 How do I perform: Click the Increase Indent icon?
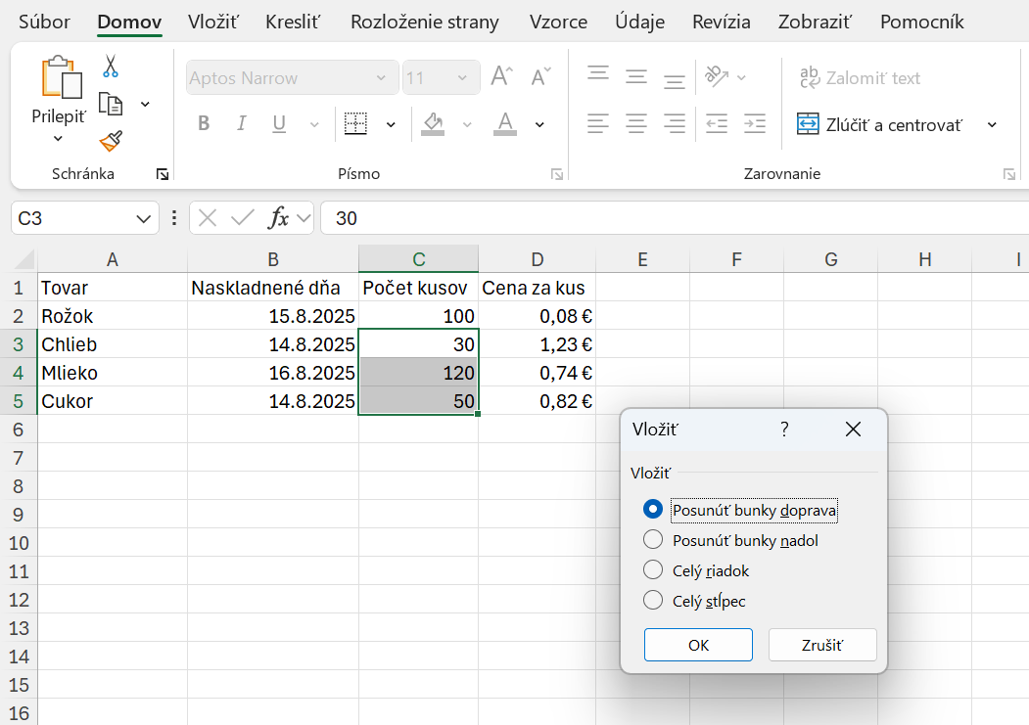(x=755, y=123)
